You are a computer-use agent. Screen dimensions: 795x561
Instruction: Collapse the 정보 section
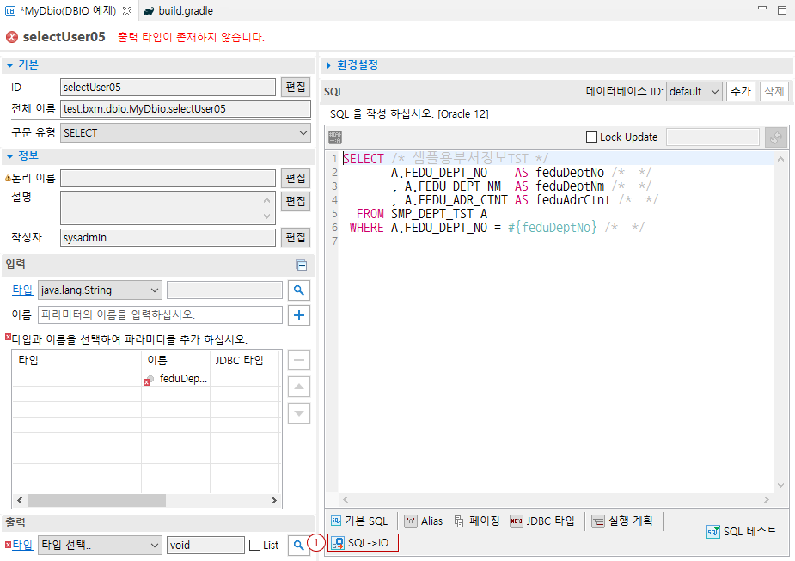tap(10, 156)
